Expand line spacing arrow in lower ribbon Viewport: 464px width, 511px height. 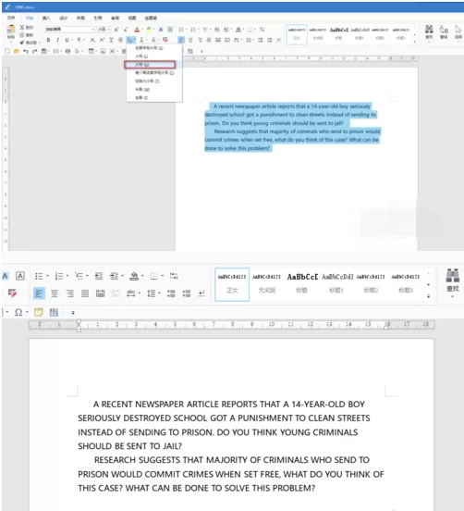pyautogui.click(x=159, y=293)
